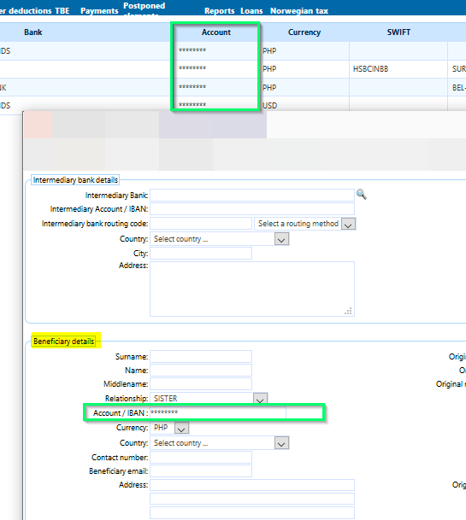Click the Intermediary Bank input field
466x520 pixels.
pyautogui.click(x=252, y=195)
